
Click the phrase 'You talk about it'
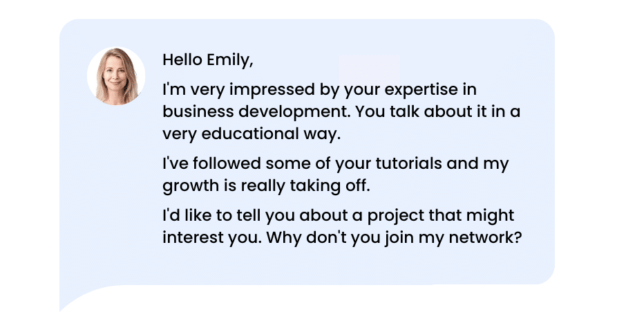421,111
